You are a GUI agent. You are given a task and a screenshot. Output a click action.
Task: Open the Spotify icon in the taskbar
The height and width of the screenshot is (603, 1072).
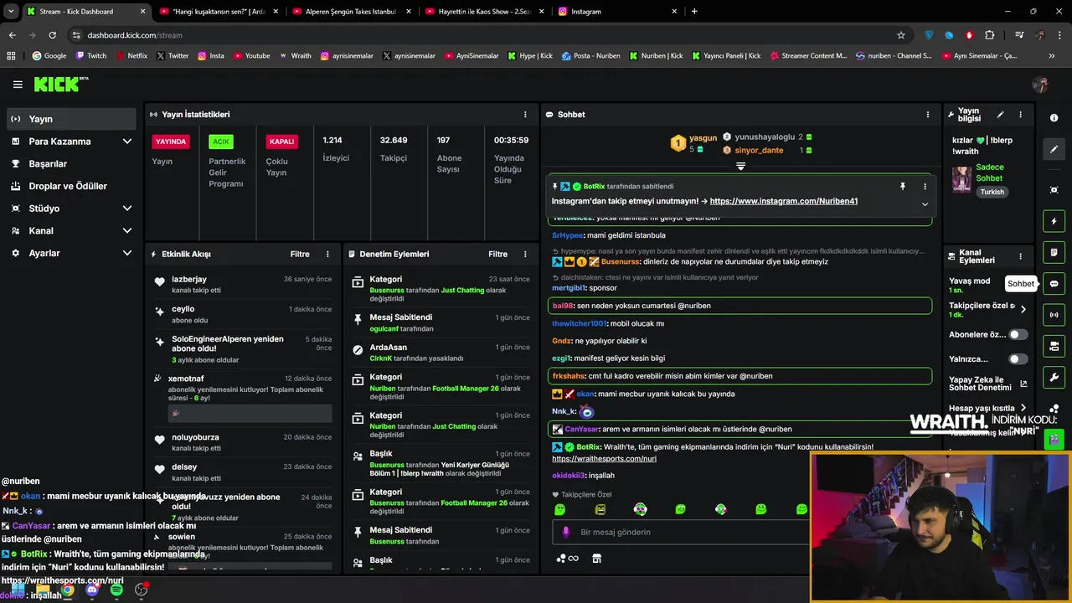coord(116,590)
